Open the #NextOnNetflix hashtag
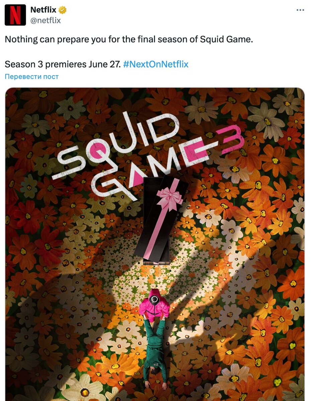The height and width of the screenshot is (401, 311). pos(156,64)
